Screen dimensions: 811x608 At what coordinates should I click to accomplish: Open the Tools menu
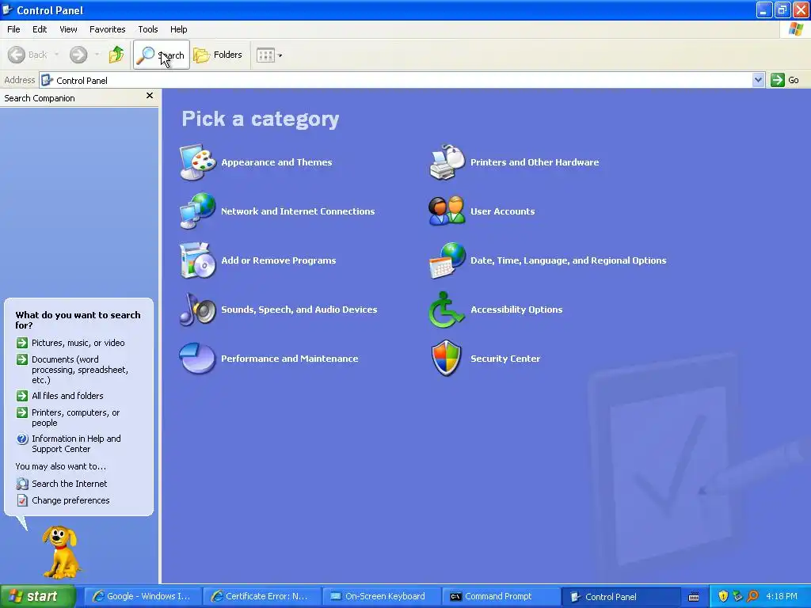[x=148, y=29]
